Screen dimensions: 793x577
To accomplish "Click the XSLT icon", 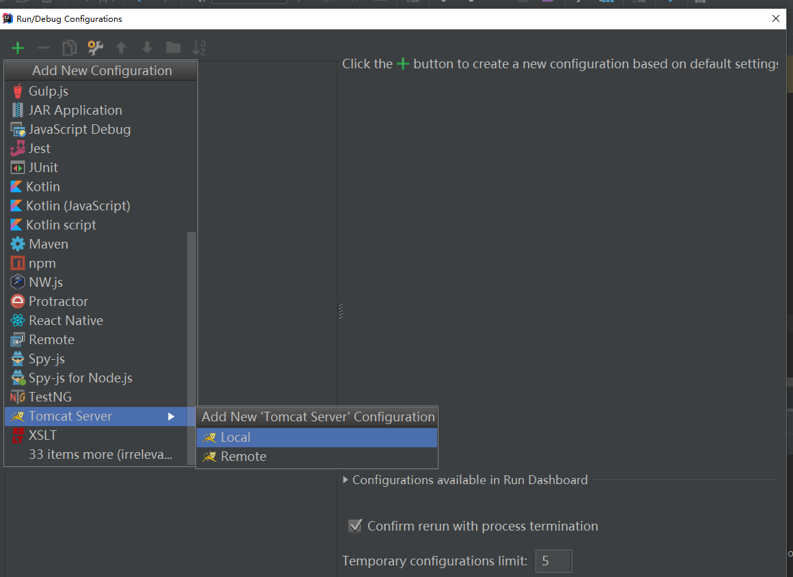I will pos(18,436).
